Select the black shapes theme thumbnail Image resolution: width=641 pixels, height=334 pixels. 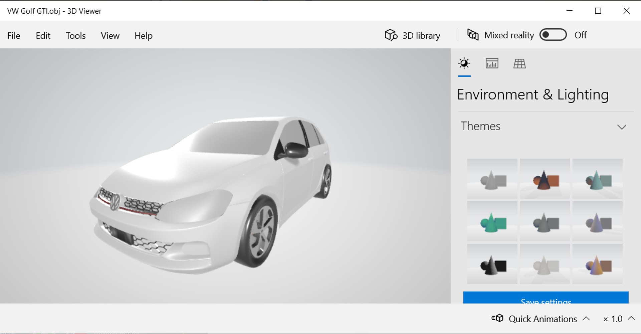coord(492,264)
